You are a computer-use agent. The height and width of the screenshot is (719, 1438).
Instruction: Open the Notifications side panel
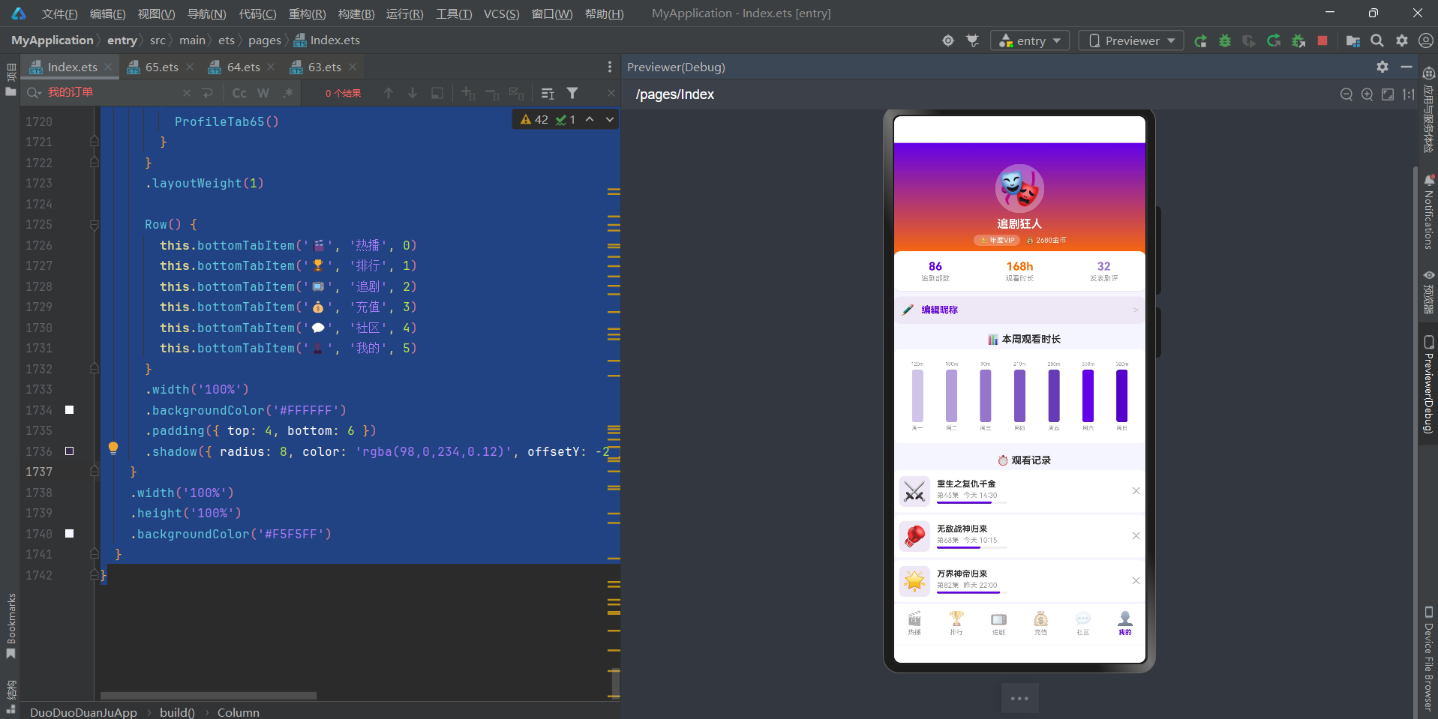[1428, 213]
